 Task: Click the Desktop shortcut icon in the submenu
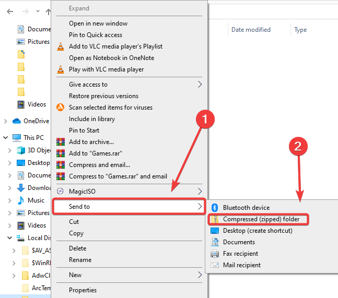click(x=215, y=231)
